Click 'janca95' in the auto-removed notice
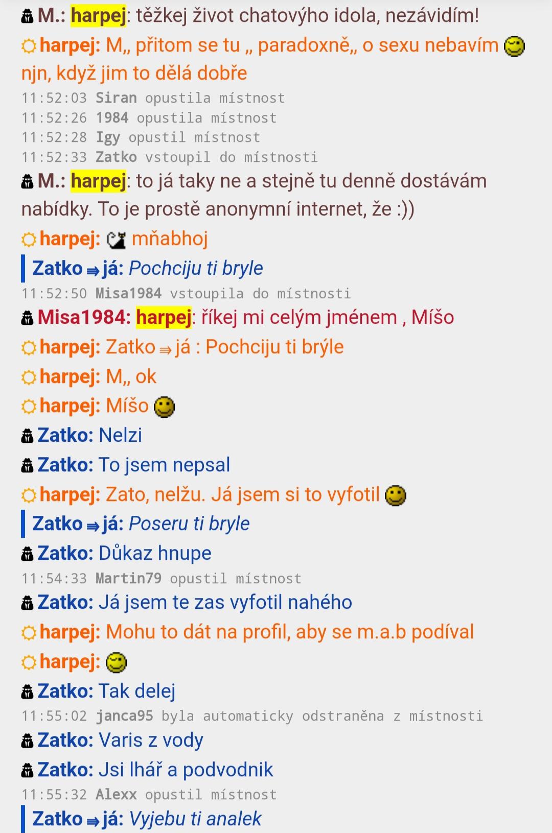 pyautogui.click(x=124, y=716)
